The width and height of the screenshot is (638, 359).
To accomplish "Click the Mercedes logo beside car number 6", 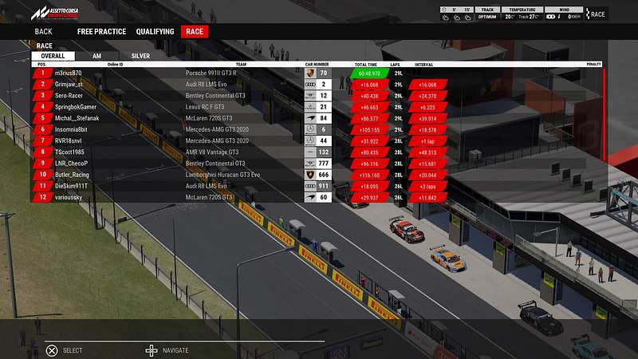I will pyautogui.click(x=310, y=130).
